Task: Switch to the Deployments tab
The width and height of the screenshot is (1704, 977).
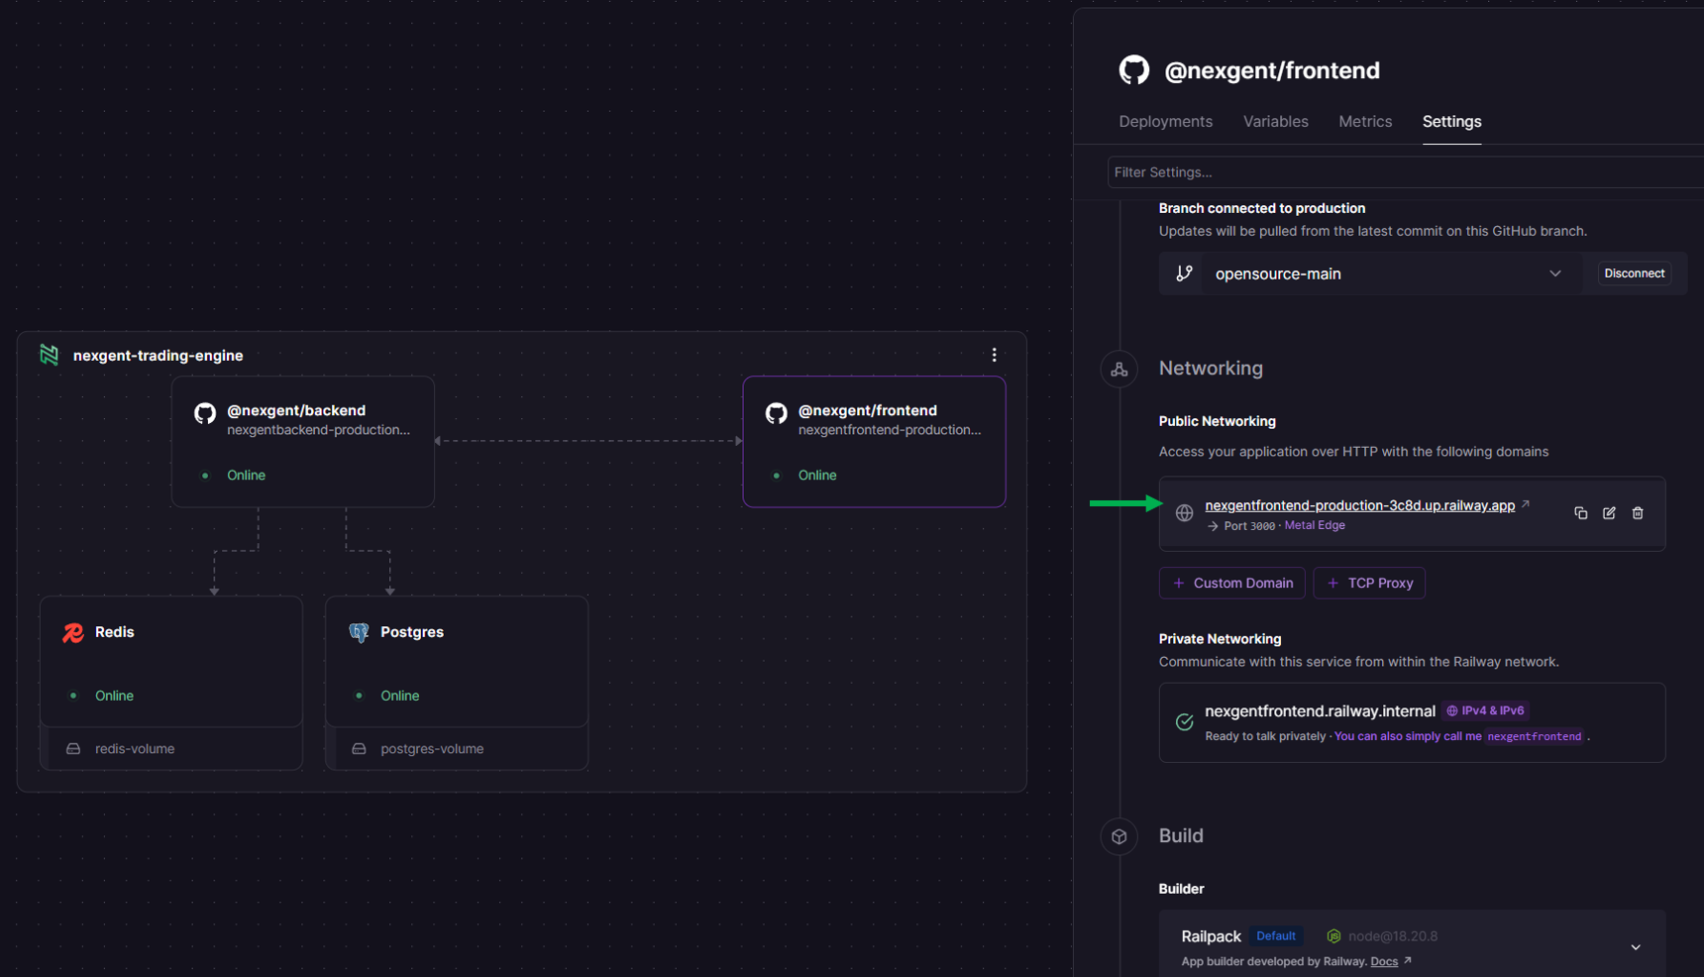Action: click(1165, 122)
